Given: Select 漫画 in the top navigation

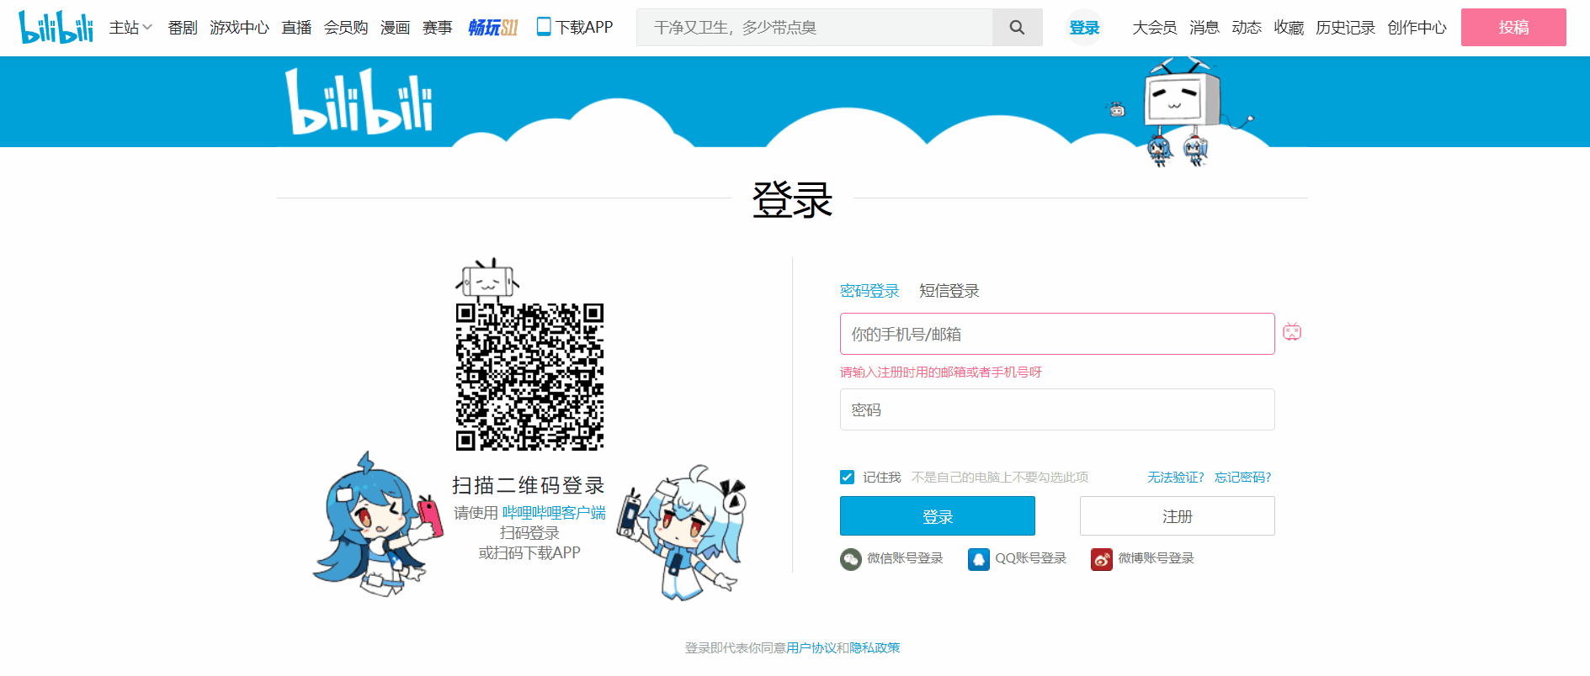Looking at the screenshot, I should tap(395, 28).
